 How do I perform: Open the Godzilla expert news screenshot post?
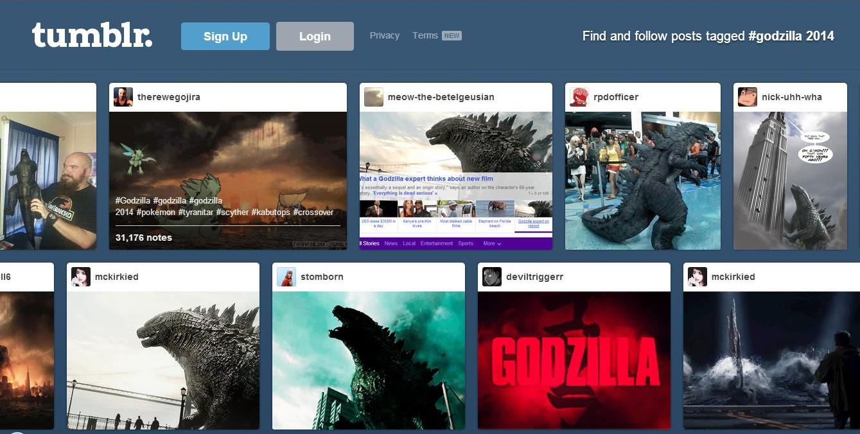(456, 180)
